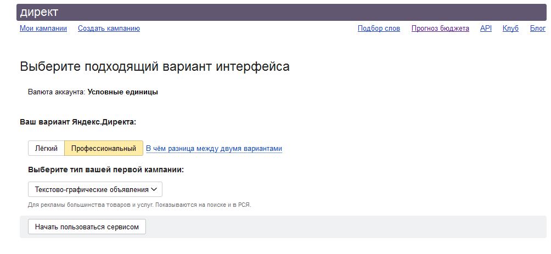
Task: Open the Подбор слов tool
Action: pos(379,29)
